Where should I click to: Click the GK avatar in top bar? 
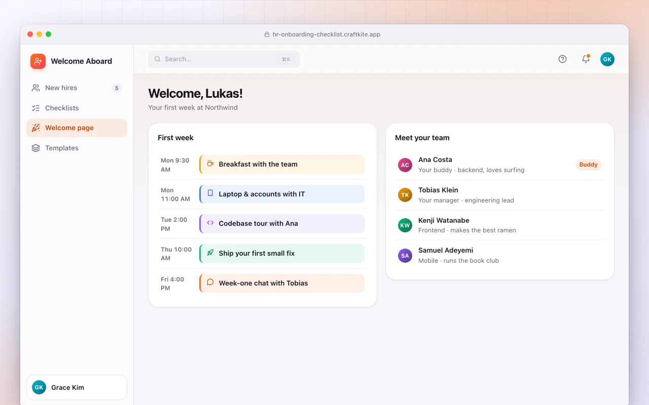pos(607,59)
